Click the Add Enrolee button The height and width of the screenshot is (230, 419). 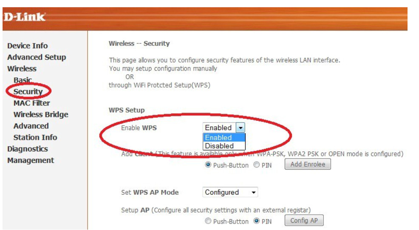click(308, 165)
